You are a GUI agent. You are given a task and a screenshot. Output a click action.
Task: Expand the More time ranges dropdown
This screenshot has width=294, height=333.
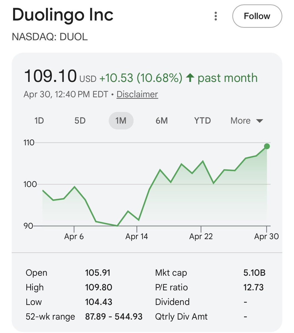coord(247,121)
